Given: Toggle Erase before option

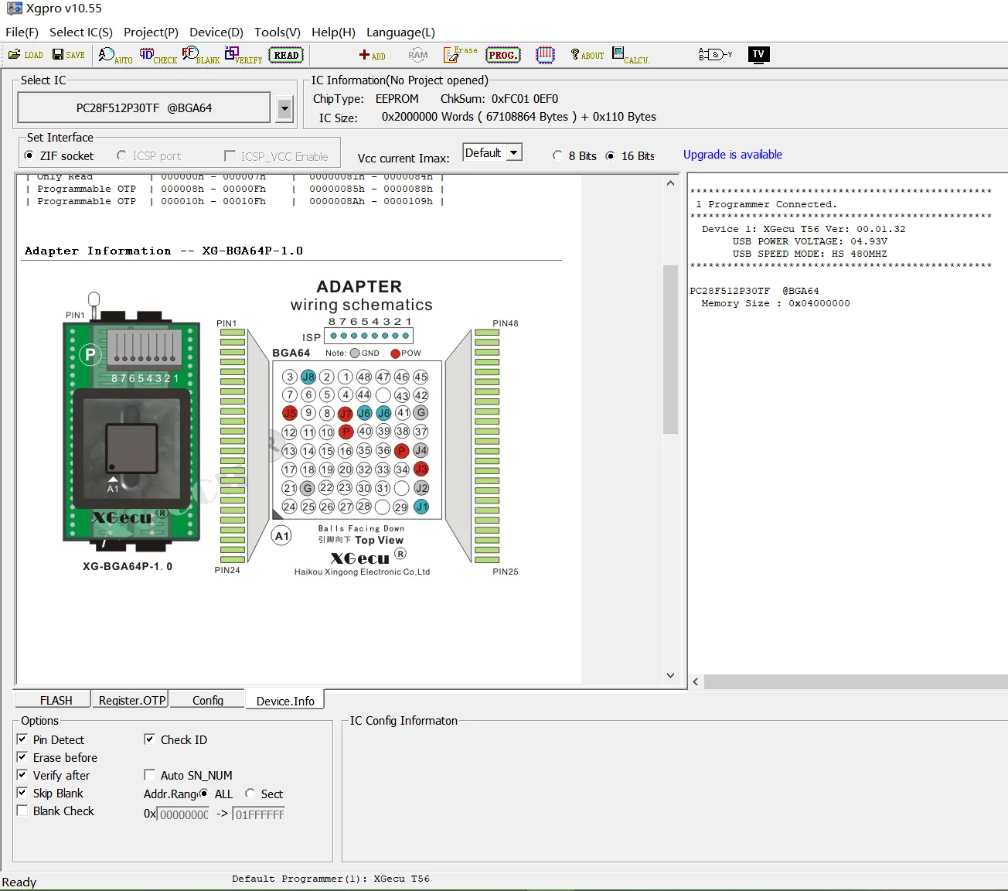Looking at the screenshot, I should (22, 757).
